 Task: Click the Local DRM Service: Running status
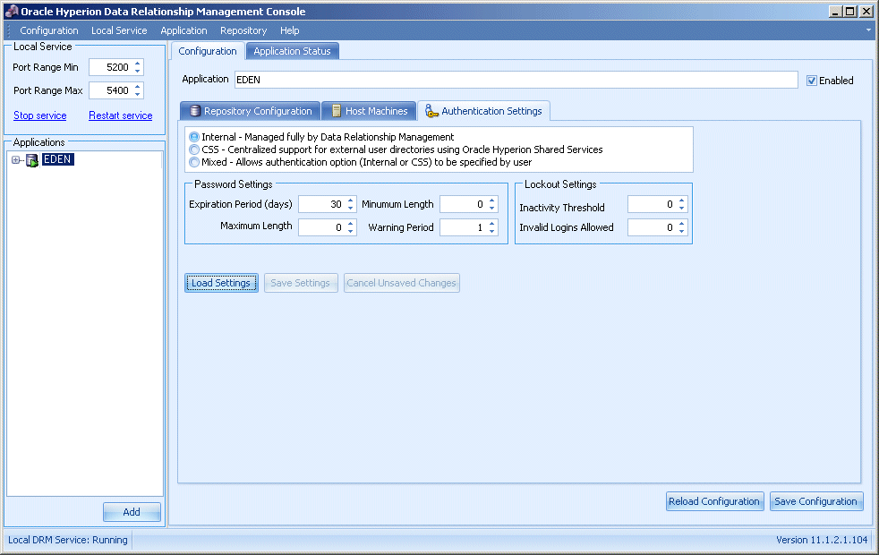coord(68,540)
